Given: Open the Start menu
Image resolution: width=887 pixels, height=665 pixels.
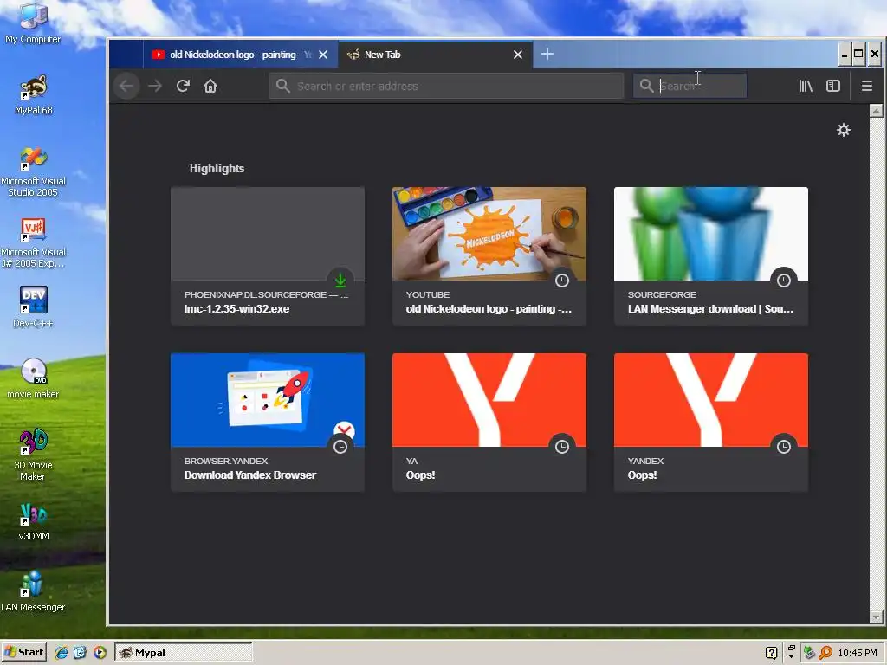Looking at the screenshot, I should click(x=23, y=652).
